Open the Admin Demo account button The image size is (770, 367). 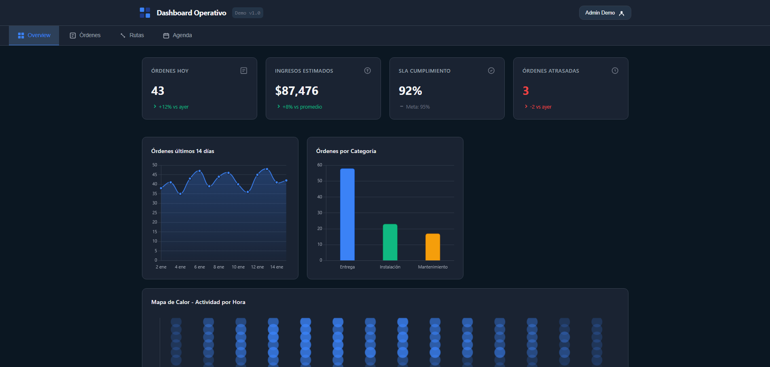[x=605, y=13]
